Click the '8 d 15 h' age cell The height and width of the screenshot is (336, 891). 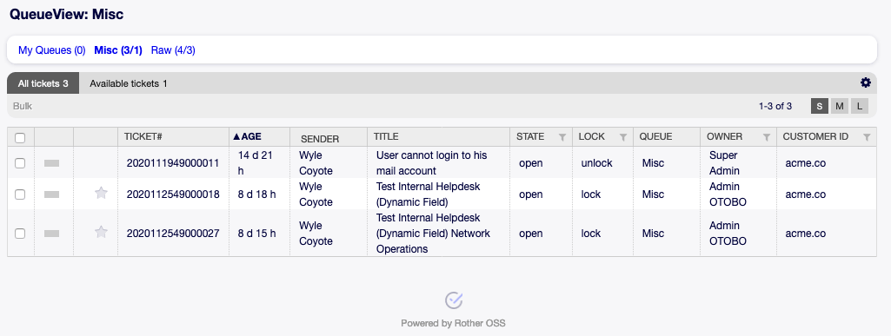click(x=256, y=234)
